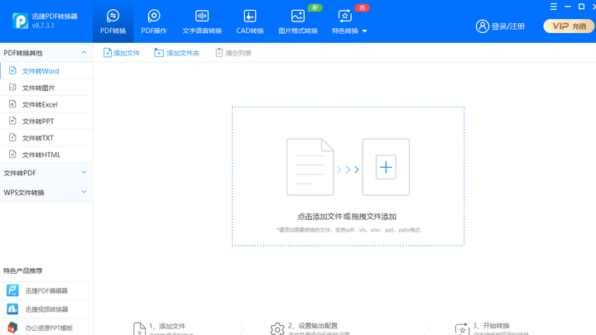596x335 pixels.
Task: Click the step 1 添加文件 icon
Action: 140,329
